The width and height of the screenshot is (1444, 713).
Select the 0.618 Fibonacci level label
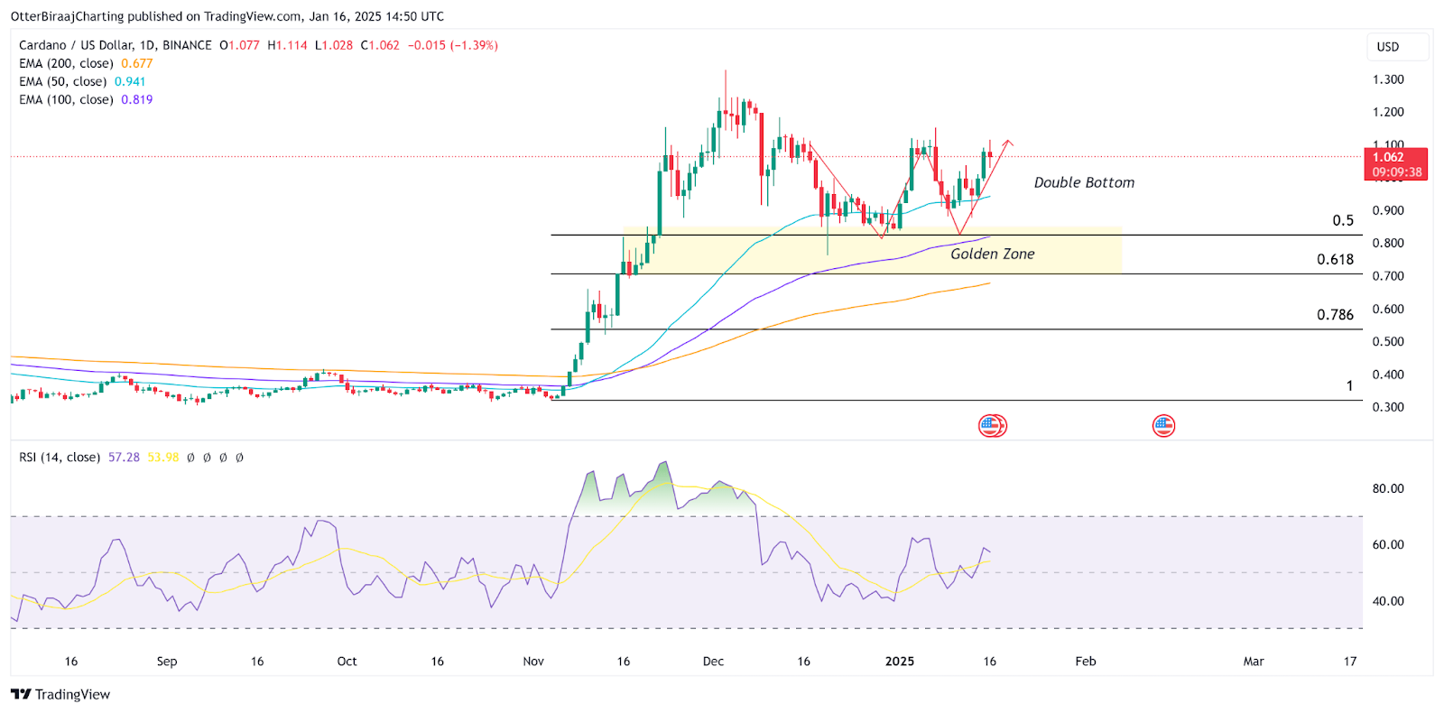tap(1335, 260)
